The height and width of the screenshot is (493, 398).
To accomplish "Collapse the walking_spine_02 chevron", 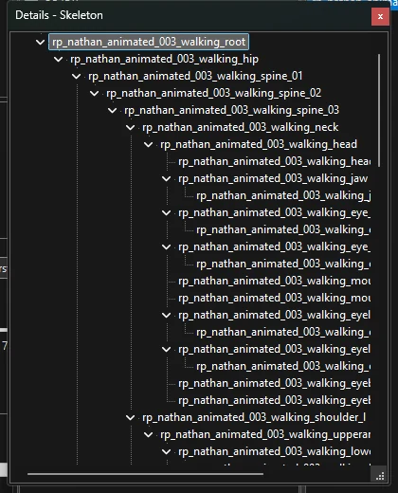I will tap(94, 93).
